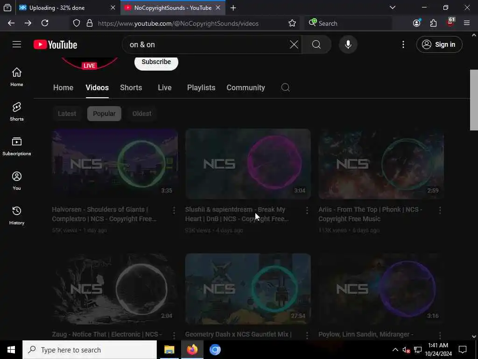Click the magnifier search button

point(316,44)
